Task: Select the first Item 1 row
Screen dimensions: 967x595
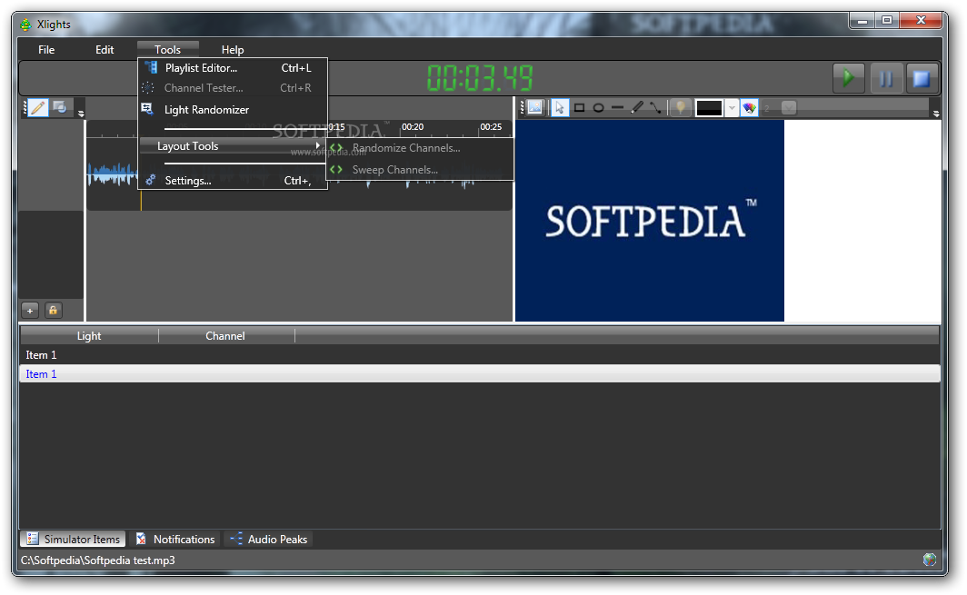Action: point(480,355)
